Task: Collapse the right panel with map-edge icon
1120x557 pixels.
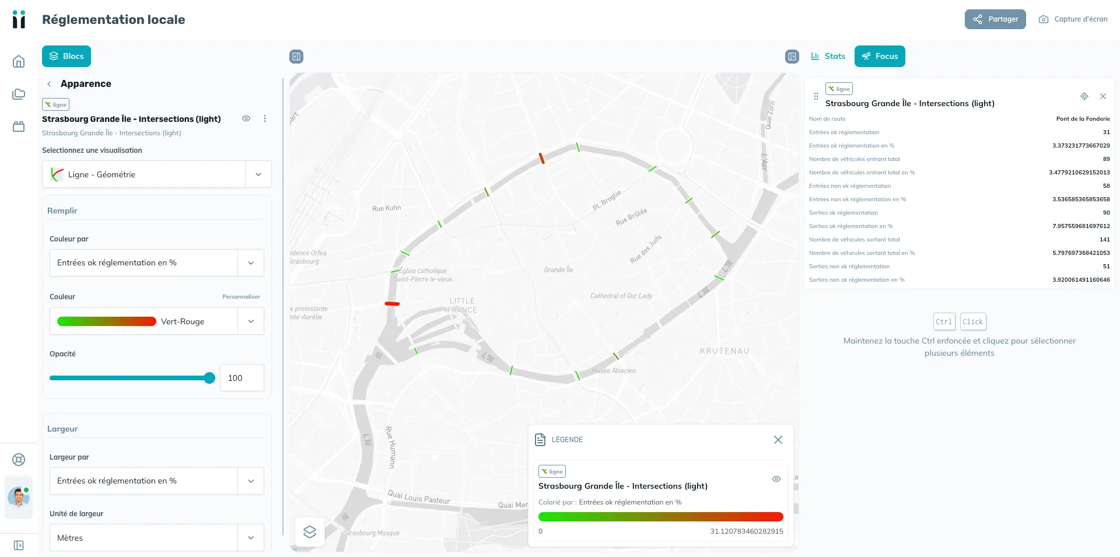Action: (792, 57)
